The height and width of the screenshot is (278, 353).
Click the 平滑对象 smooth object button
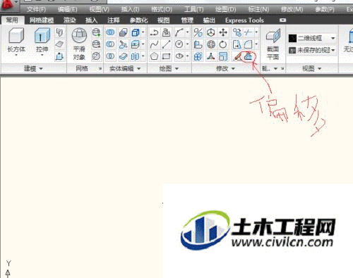click(79, 44)
